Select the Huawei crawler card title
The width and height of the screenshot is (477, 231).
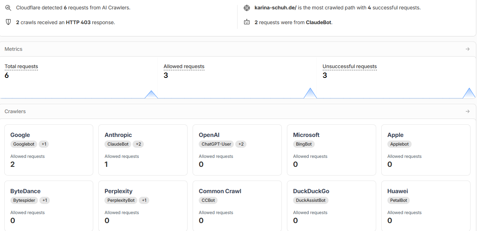click(x=397, y=191)
